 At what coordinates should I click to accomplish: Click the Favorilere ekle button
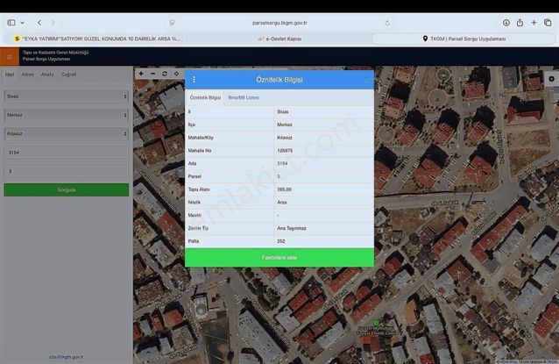point(279,257)
